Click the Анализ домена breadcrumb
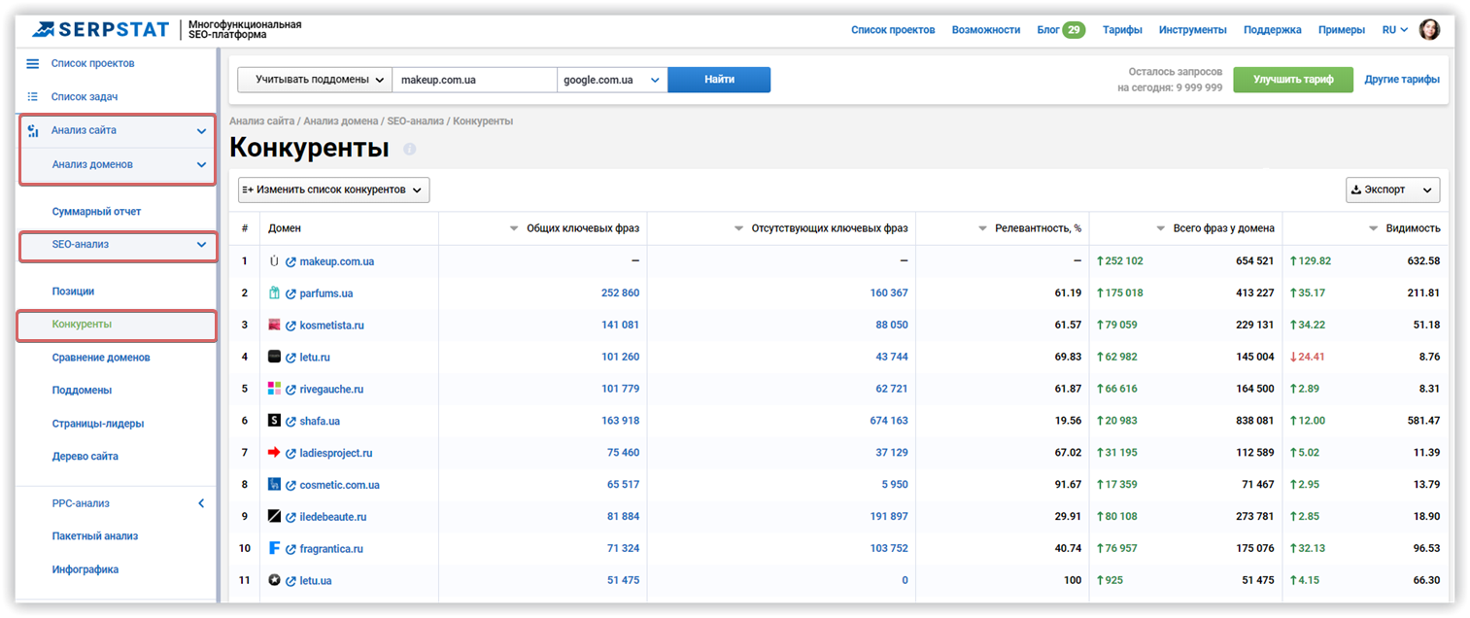The image size is (1470, 618). coord(342,121)
